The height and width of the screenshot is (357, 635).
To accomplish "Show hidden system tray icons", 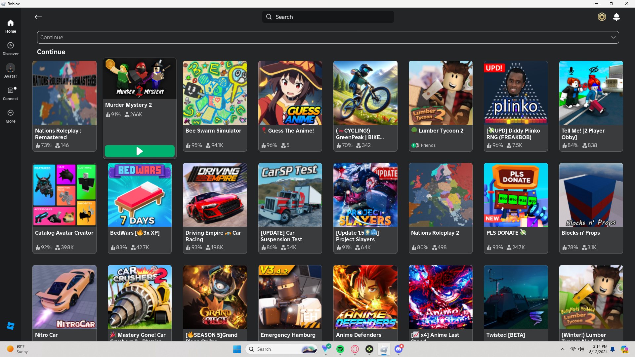I will click(562, 349).
